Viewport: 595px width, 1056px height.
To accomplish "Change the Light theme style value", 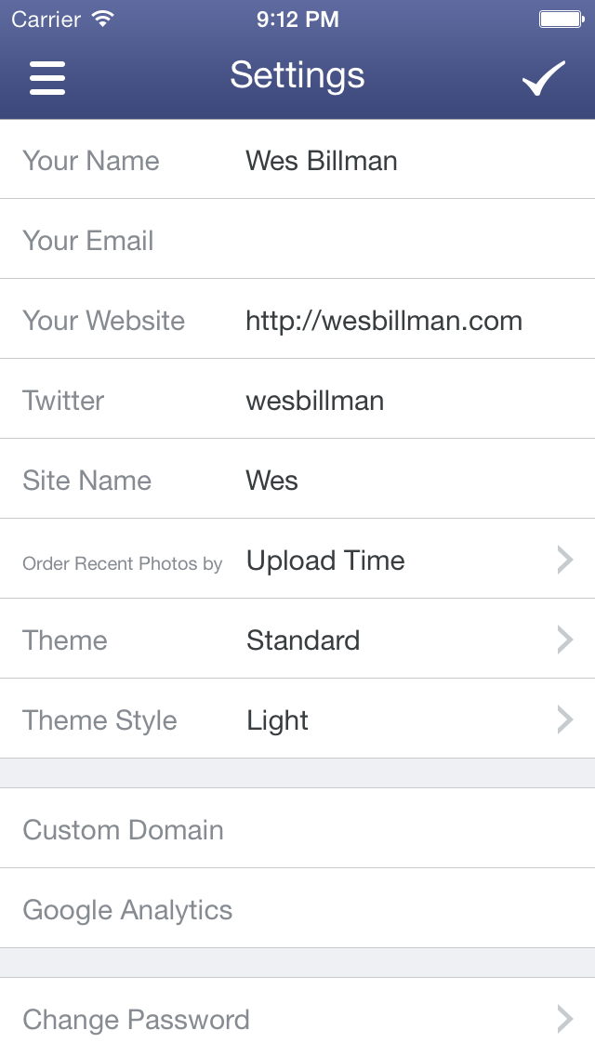I will pos(277,720).
